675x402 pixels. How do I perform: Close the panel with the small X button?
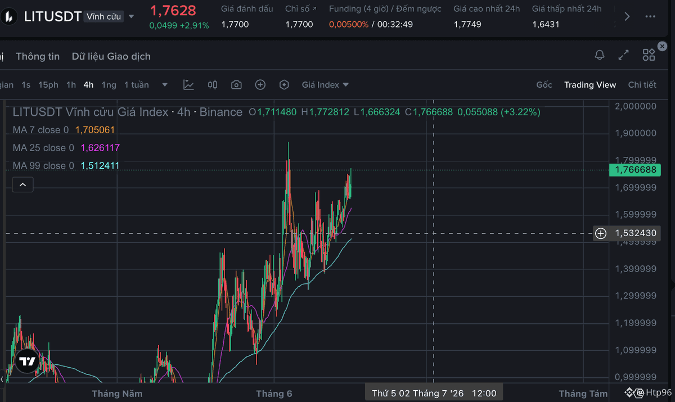point(663,46)
